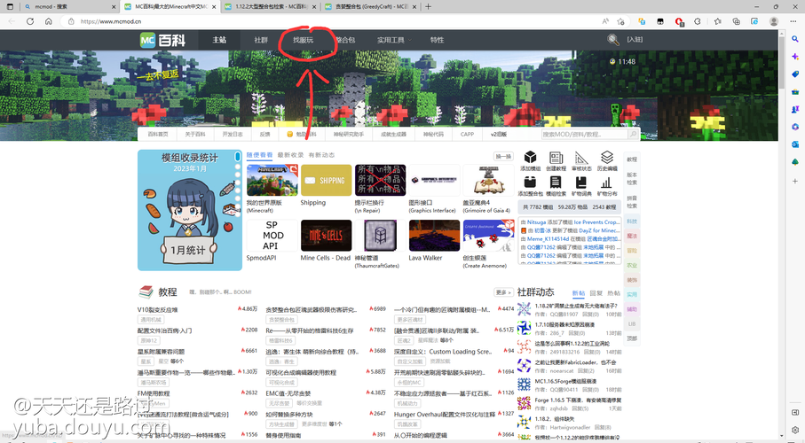805x443 pixels.
Task: Click the 成就生成器 sub-navigation link
Action: (393, 134)
